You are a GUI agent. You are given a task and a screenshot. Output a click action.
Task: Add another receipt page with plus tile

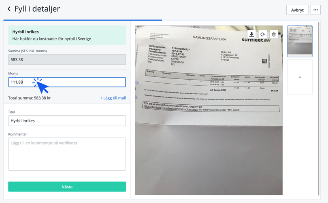(300, 77)
